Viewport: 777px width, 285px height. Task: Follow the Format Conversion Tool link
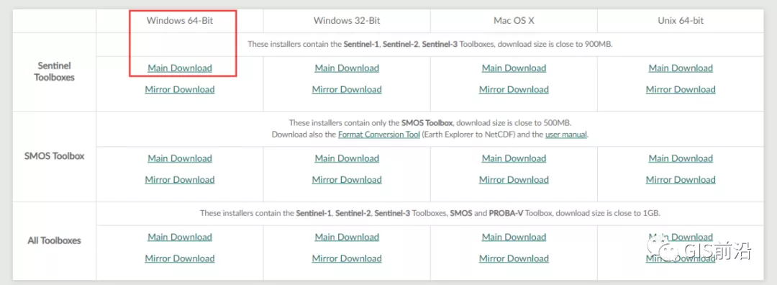(x=379, y=135)
